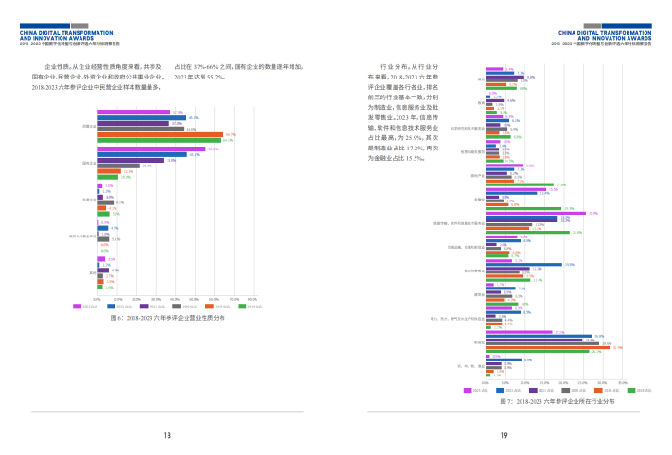Viewport: 672px width, 455px height.
Task: Click the green 2018 legend swatch in Figure 7
Action: point(630,390)
